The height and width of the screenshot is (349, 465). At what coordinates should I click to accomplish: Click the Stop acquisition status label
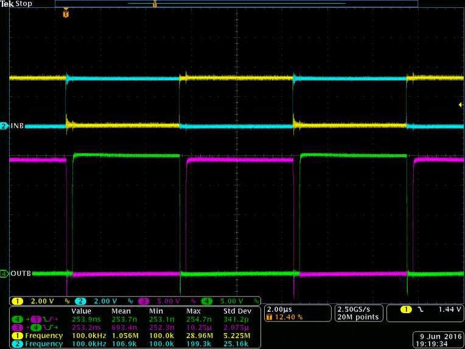point(23,4)
